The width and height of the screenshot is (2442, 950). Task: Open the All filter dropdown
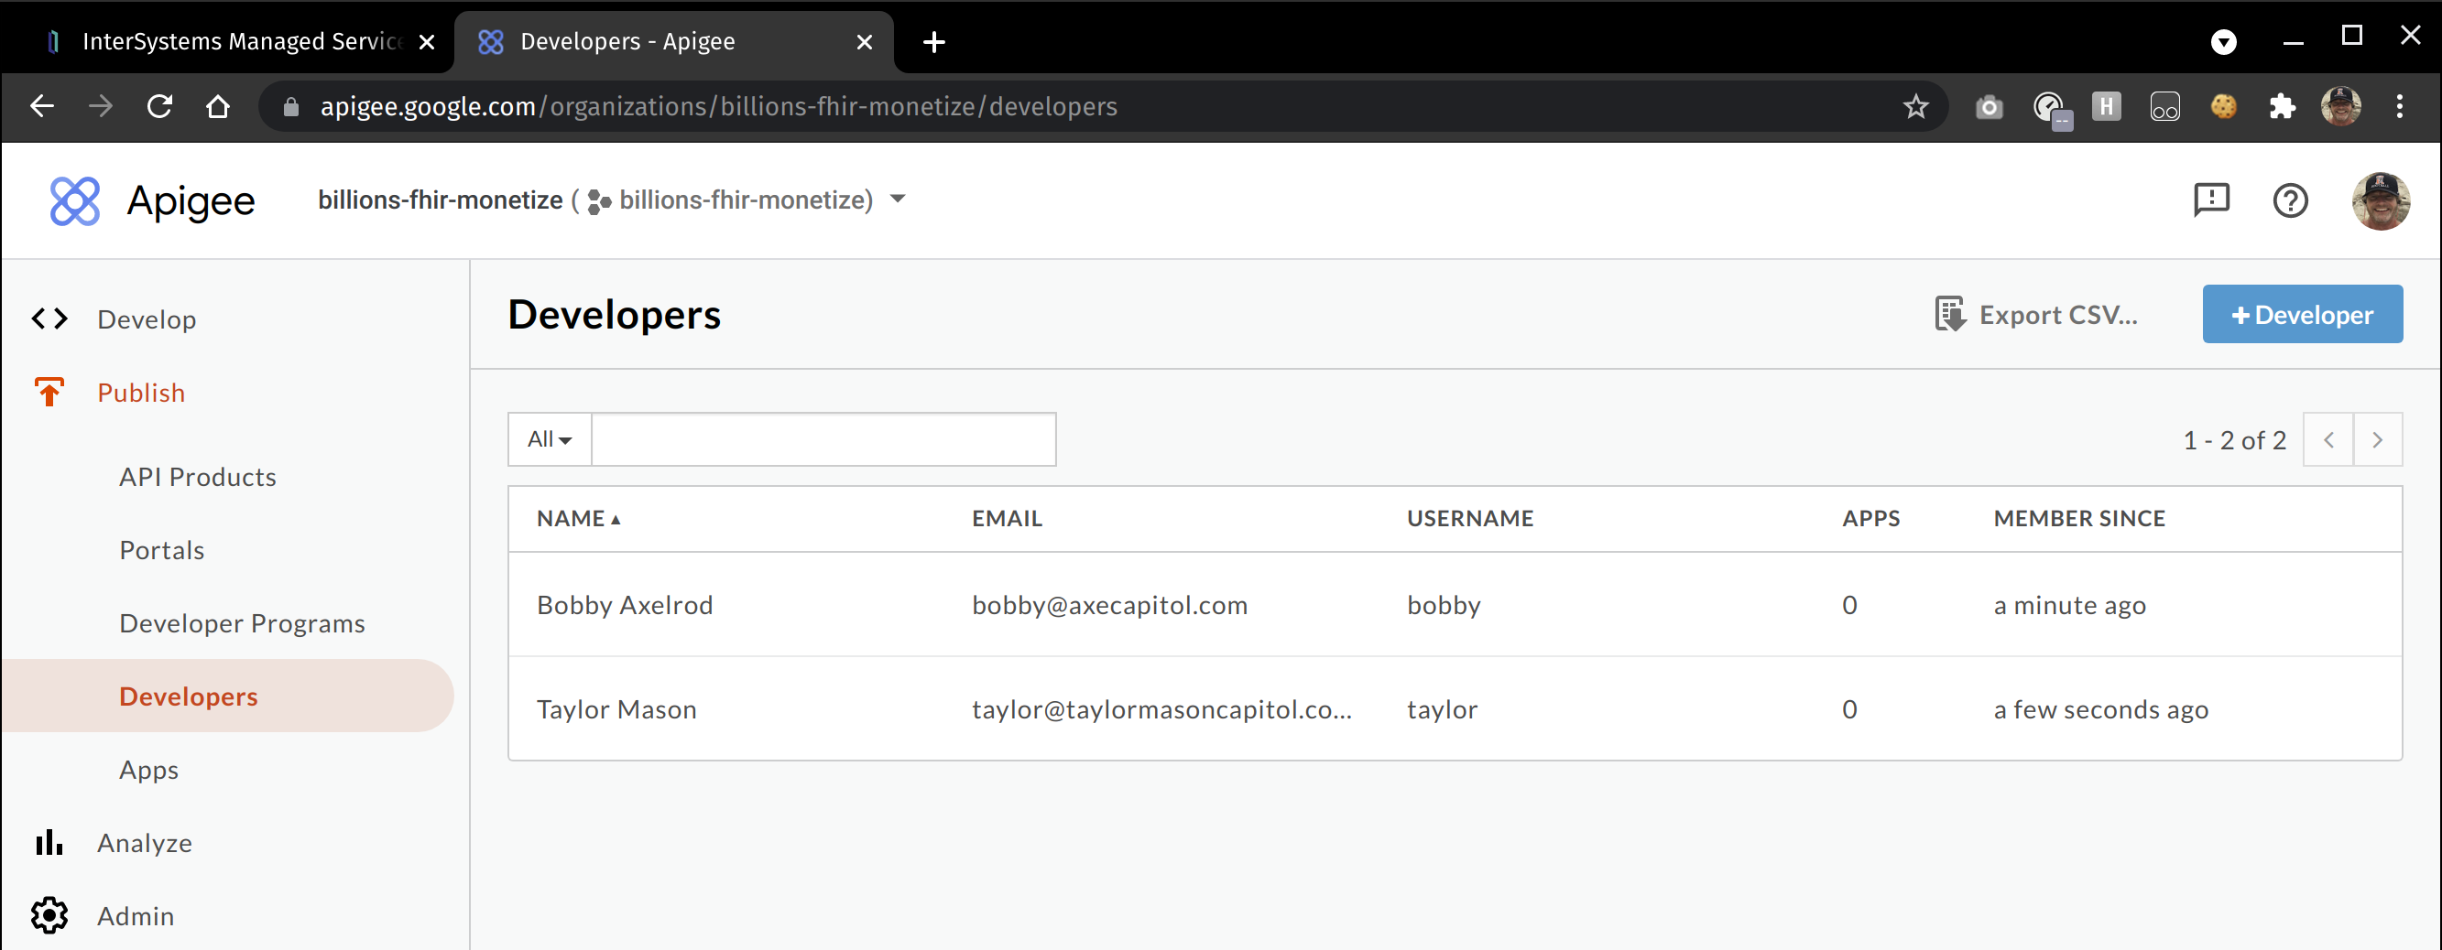point(550,439)
